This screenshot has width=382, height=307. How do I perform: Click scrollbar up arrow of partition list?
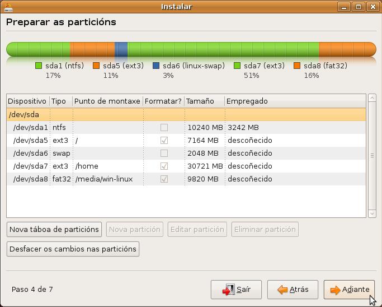point(372,98)
